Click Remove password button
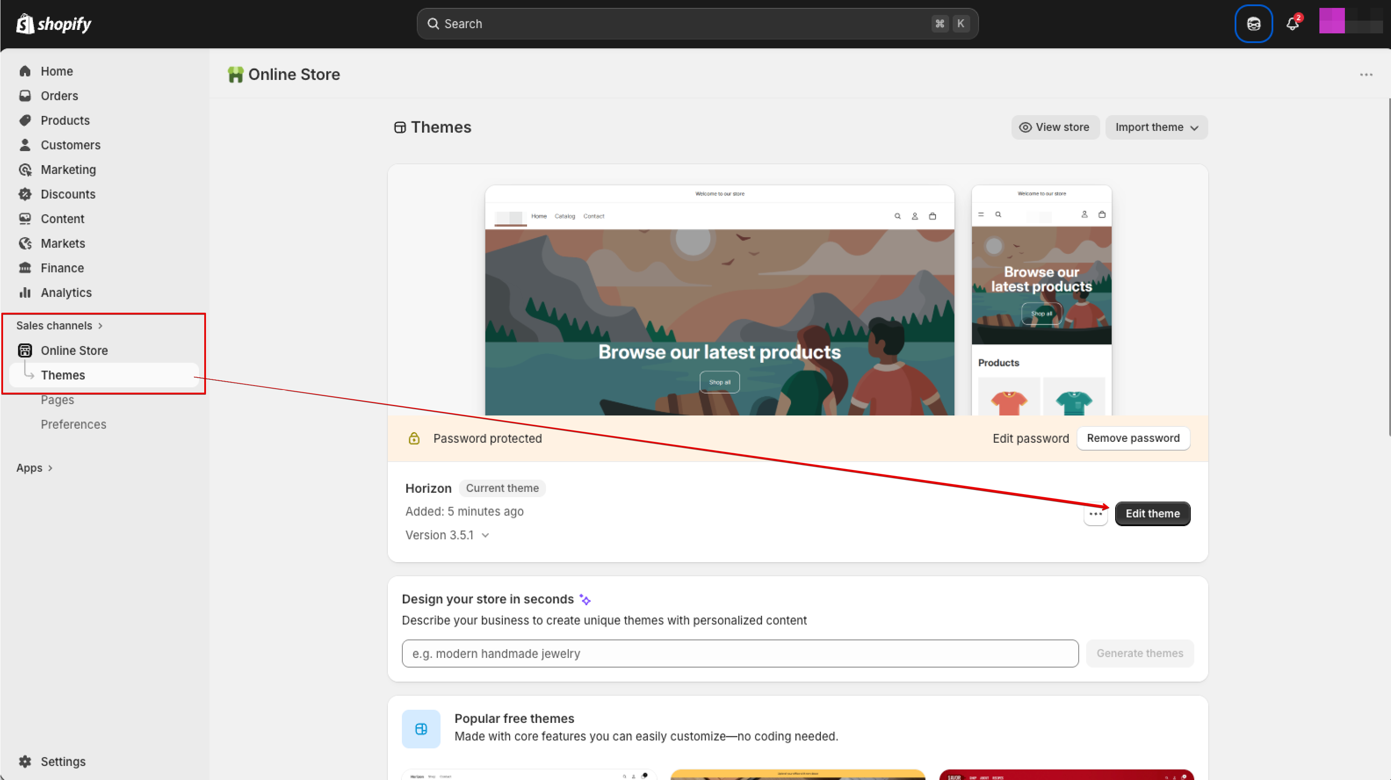The height and width of the screenshot is (780, 1391). pyautogui.click(x=1133, y=438)
